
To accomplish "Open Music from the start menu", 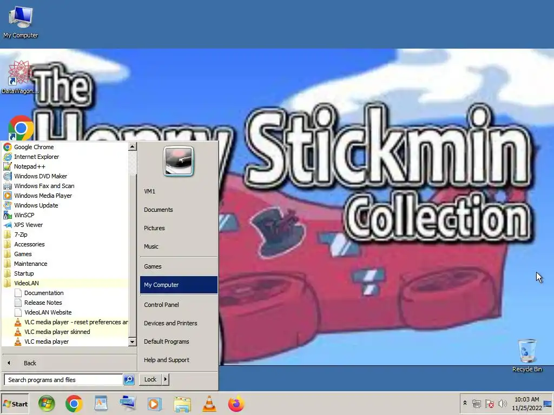I will coord(179,246).
